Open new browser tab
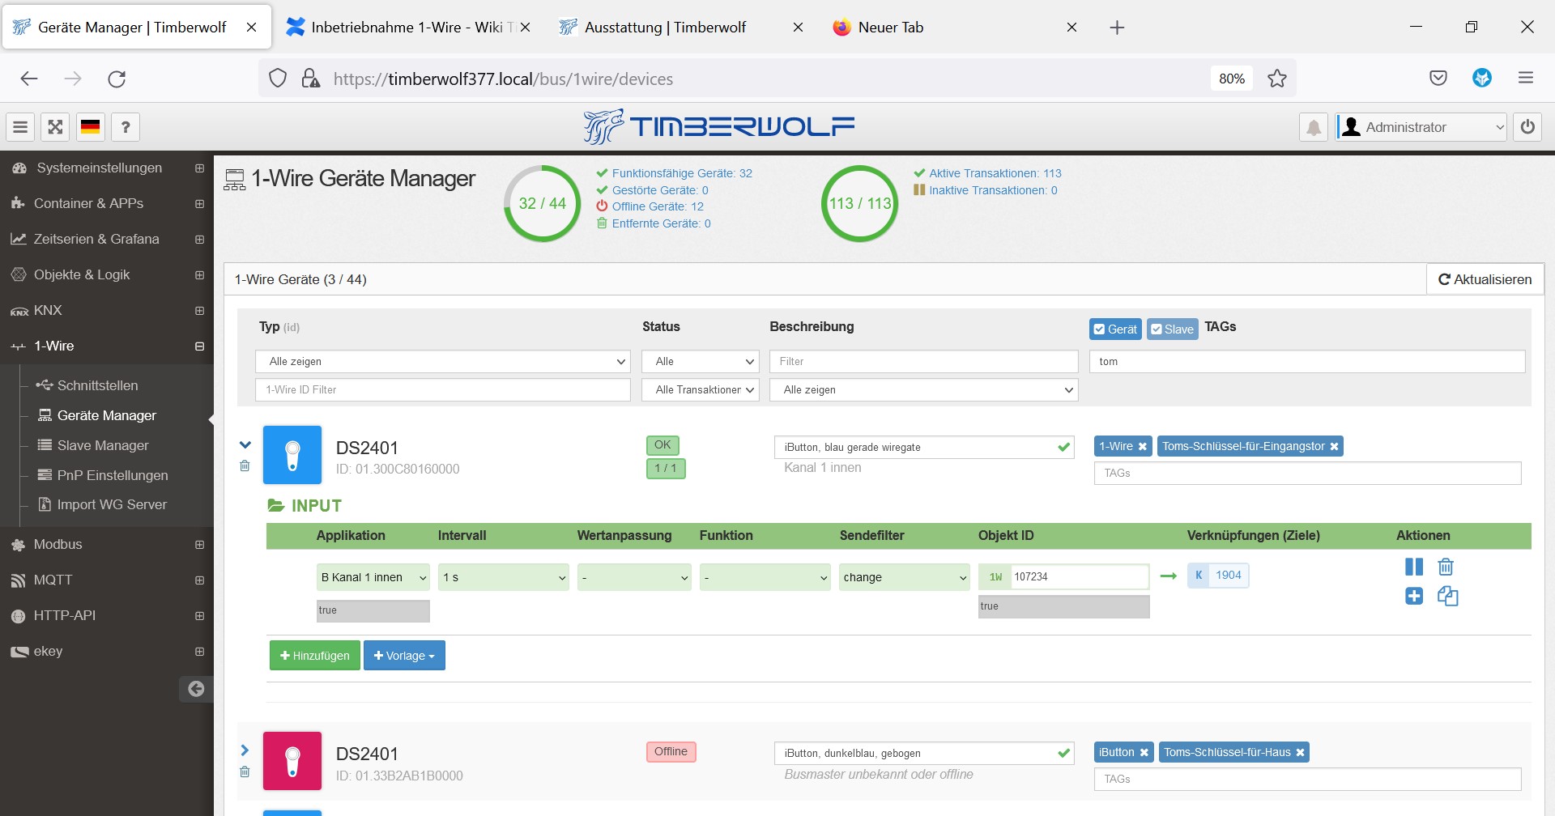 click(1117, 28)
